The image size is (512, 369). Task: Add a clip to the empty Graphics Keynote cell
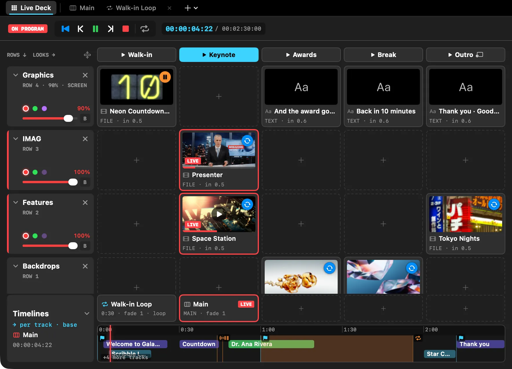pos(219,96)
